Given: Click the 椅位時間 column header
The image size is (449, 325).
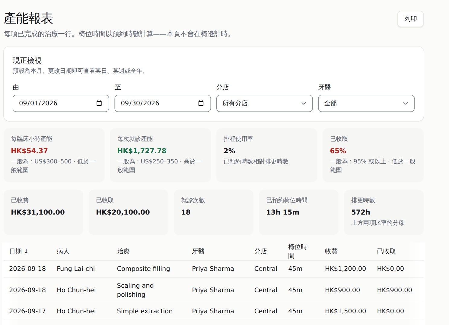Looking at the screenshot, I should [x=298, y=251].
